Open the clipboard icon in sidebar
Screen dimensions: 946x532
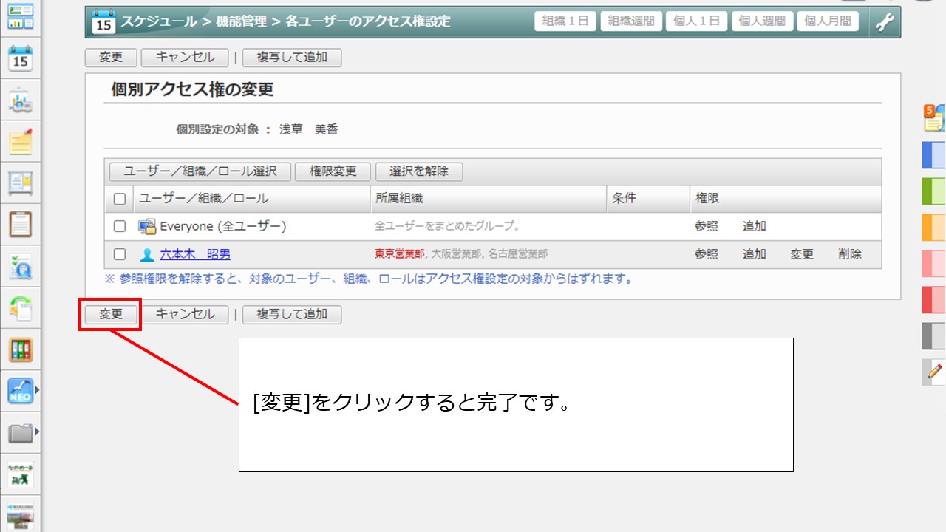point(21,223)
